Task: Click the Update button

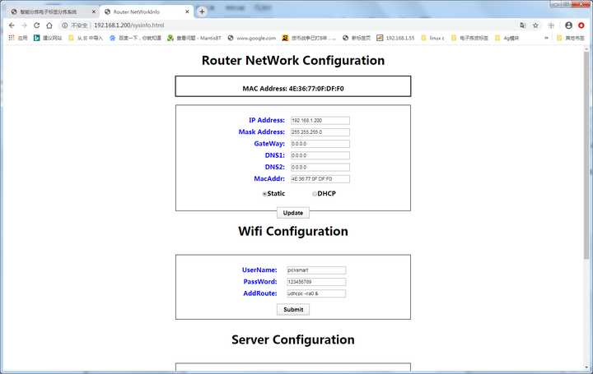Action: pos(293,213)
